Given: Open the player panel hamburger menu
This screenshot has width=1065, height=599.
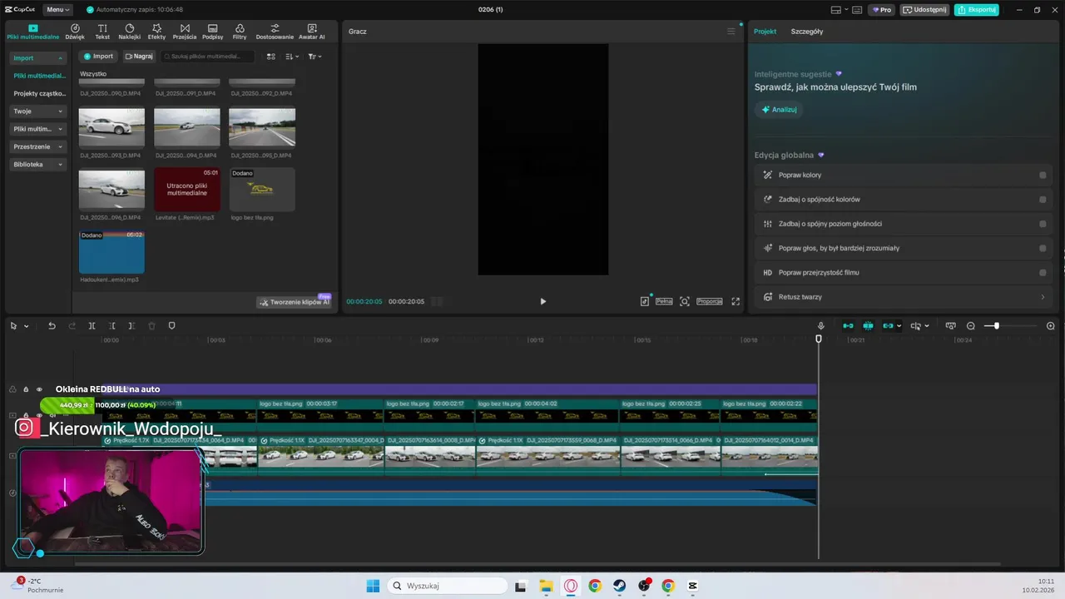Looking at the screenshot, I should click(731, 32).
